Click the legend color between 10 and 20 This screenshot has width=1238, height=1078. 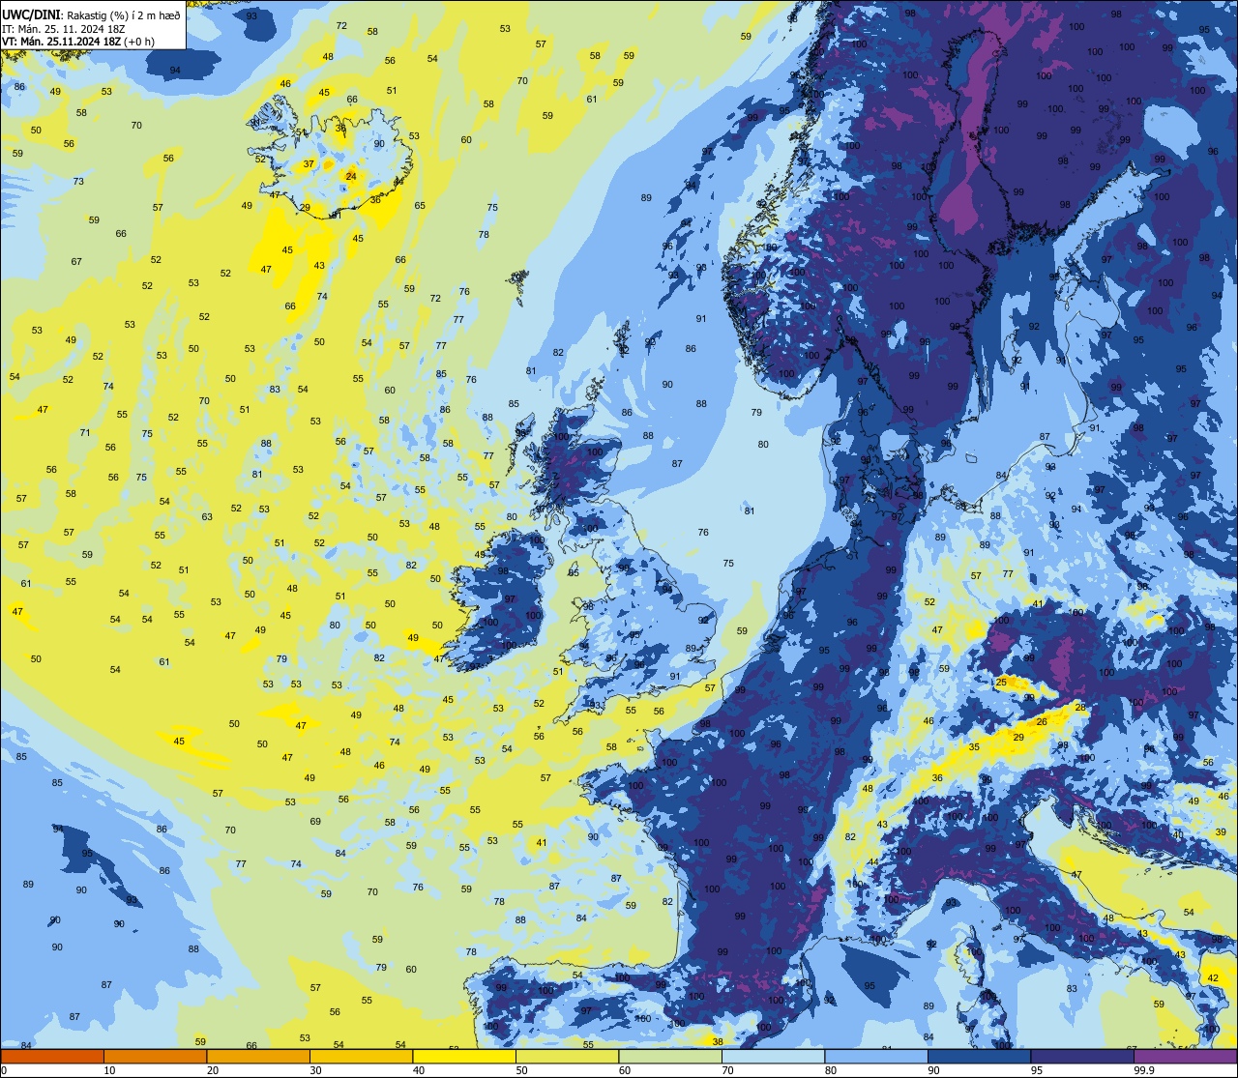tap(155, 1056)
